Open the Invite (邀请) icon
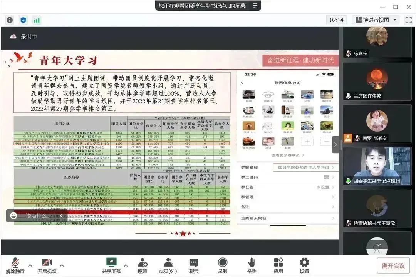Screen dimensions: 416x277 tap(143, 265)
